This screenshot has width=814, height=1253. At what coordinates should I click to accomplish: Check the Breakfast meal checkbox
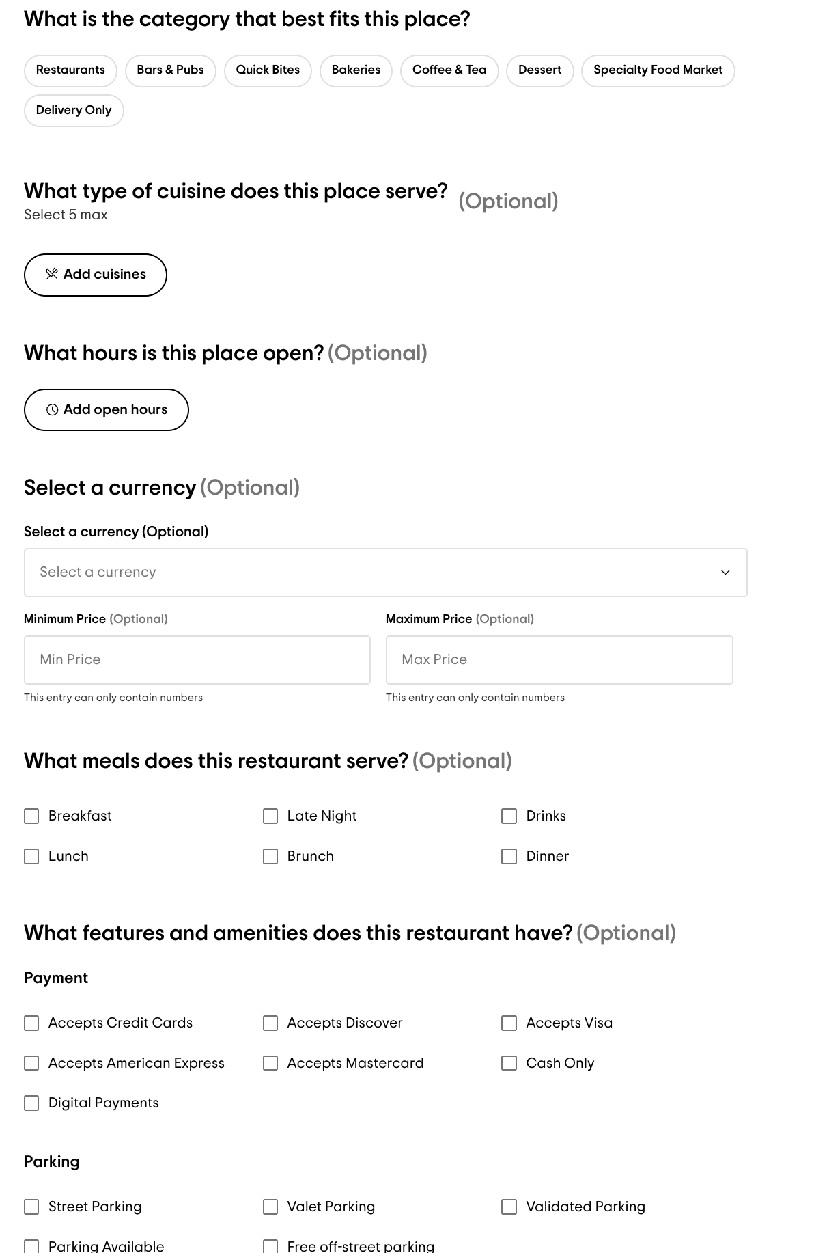coord(31,816)
